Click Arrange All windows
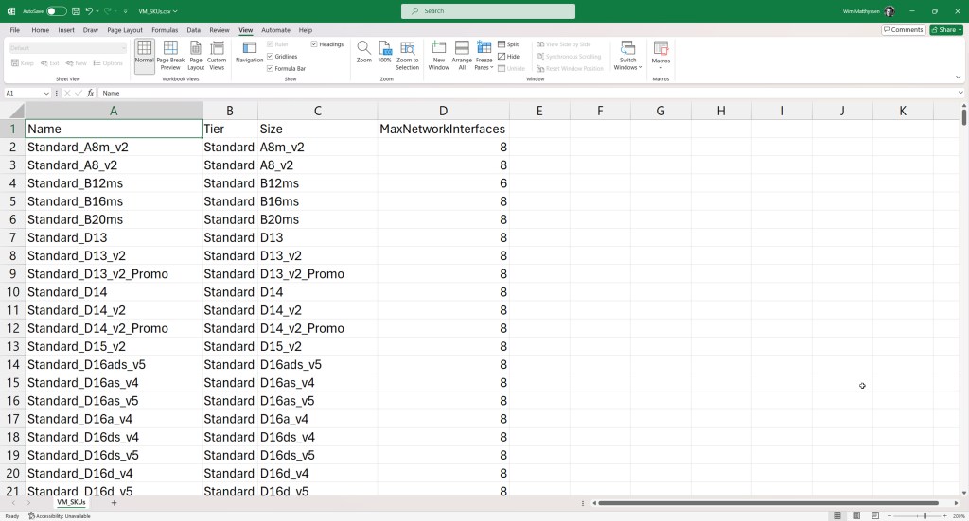969x521 pixels. click(462, 55)
